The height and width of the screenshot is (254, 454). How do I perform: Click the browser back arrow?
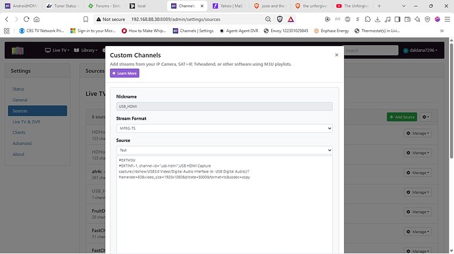click(x=7, y=19)
